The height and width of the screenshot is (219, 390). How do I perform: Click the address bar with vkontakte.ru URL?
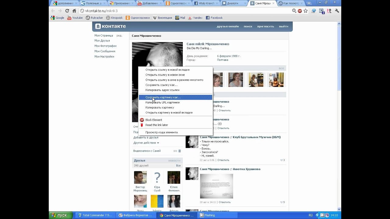click(185, 11)
